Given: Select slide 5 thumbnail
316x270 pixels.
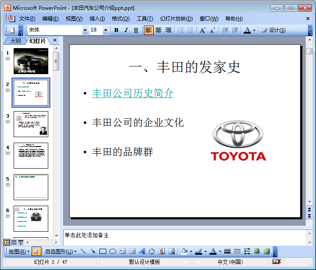Looking at the screenshot, I should [x=31, y=187].
